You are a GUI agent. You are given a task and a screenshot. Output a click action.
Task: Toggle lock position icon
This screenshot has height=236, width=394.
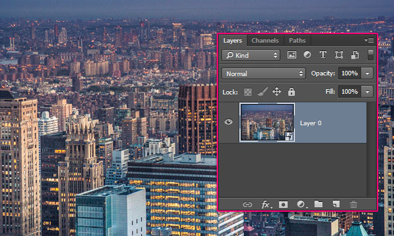(276, 92)
